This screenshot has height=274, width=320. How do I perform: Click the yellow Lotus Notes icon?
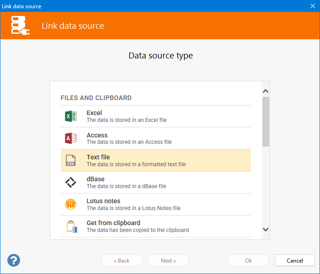pyautogui.click(x=70, y=205)
